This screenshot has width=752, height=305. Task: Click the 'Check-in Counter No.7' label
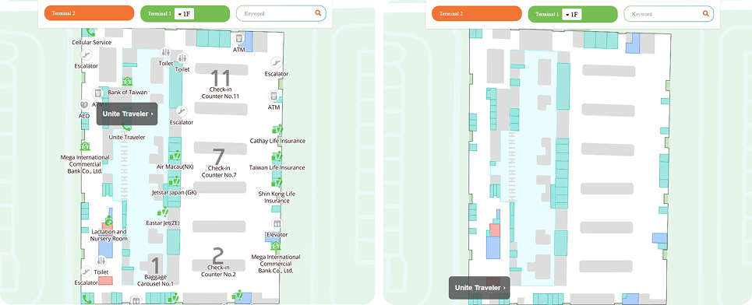pos(219,171)
